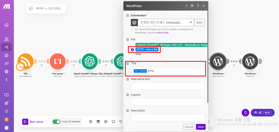Click the '12. Data' pill in Title
The height and width of the screenshot is (132, 279).
click(140, 71)
